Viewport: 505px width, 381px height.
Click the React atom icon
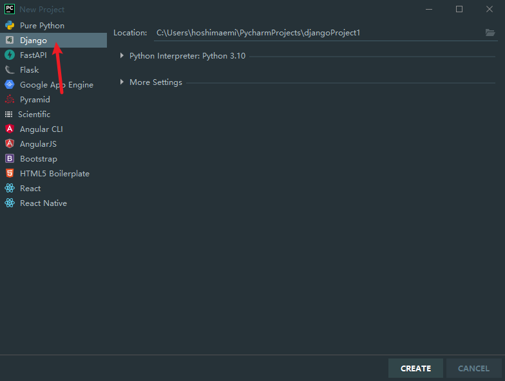(10, 188)
